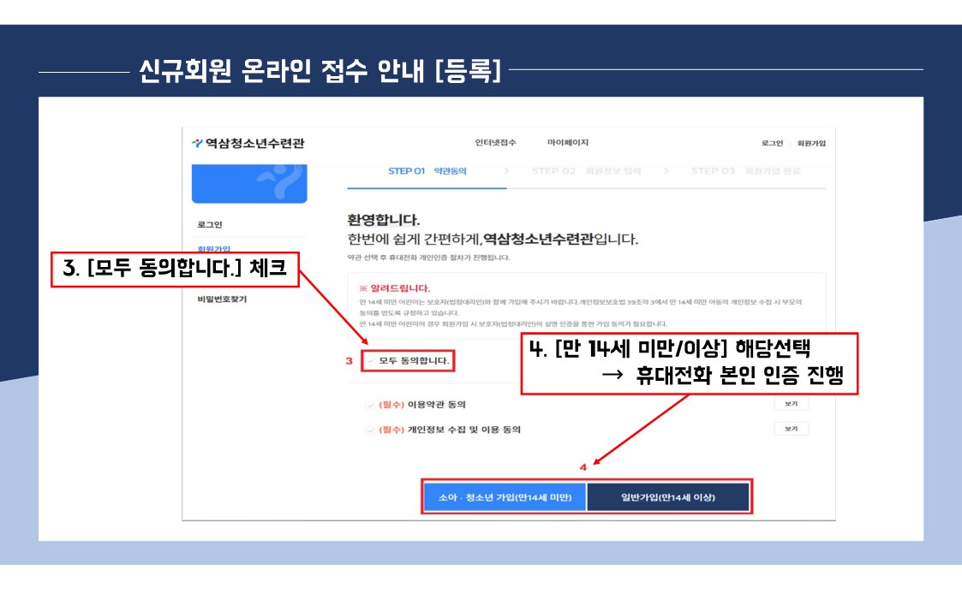Image resolution: width=962 pixels, height=593 pixels.
Task: Click the 환영합니다. heading text
Action: click(x=384, y=220)
